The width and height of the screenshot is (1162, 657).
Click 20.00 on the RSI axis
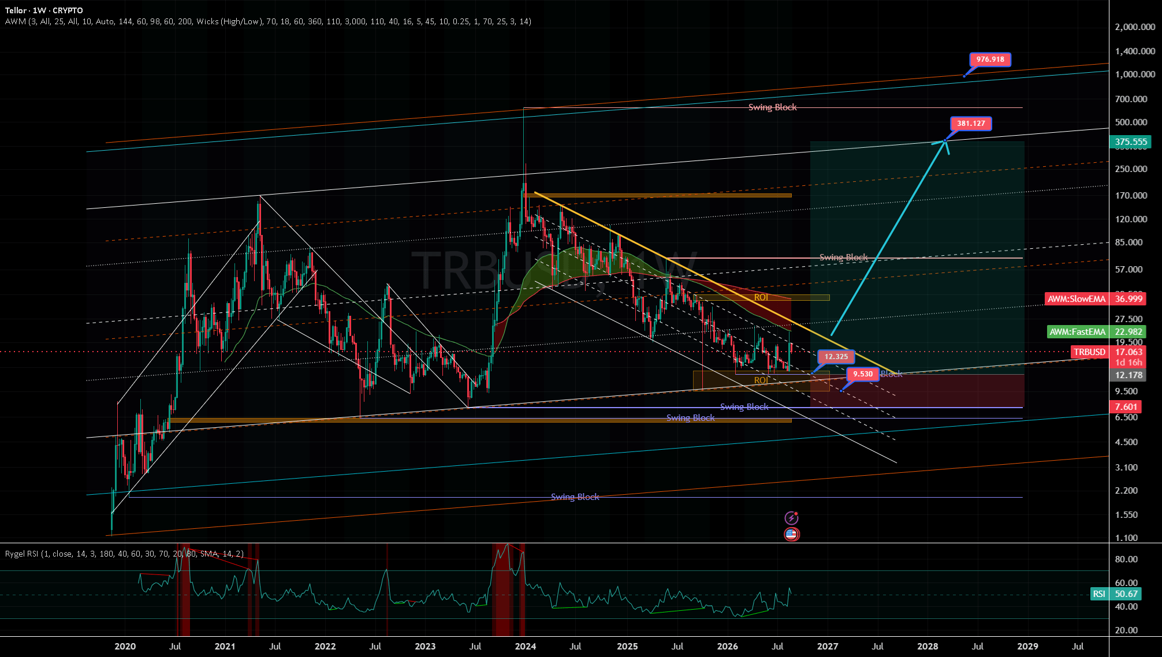(x=1127, y=630)
